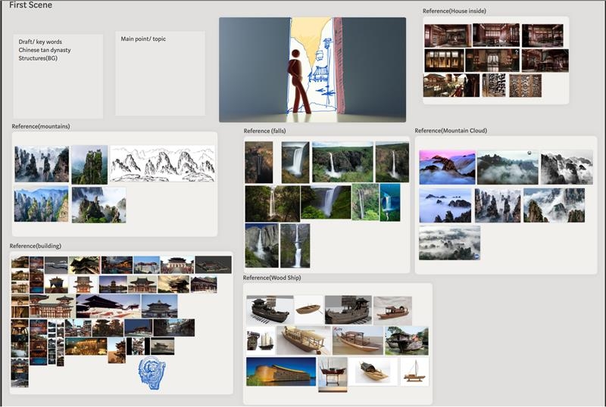
Task: Select the 'First Scene' board title
Action: (x=30, y=5)
